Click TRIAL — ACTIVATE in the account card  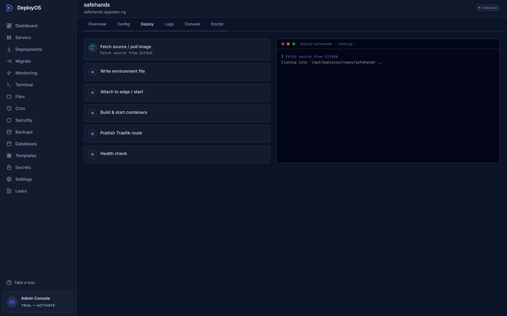[38, 306]
